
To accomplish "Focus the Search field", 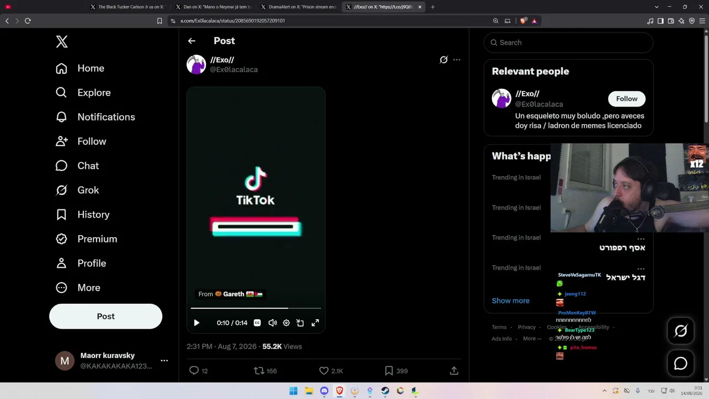I will pyautogui.click(x=568, y=43).
